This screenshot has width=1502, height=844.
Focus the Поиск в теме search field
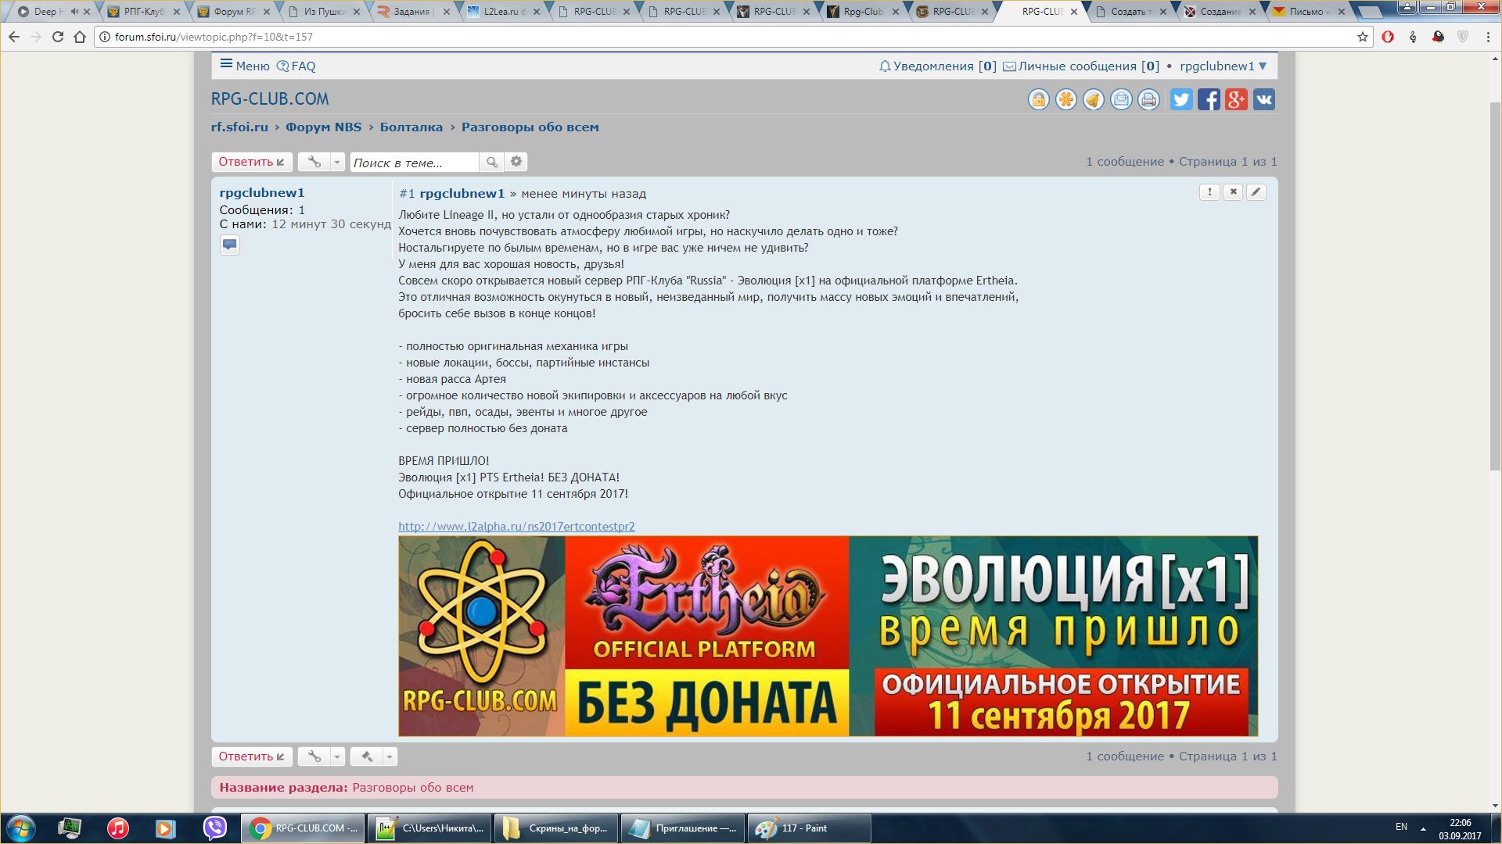pyautogui.click(x=415, y=162)
